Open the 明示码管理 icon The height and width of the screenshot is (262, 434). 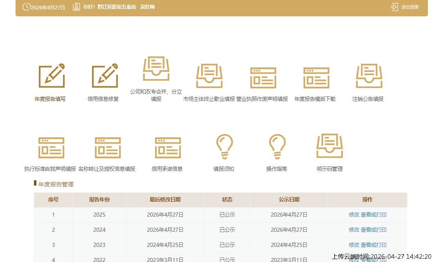(x=329, y=146)
